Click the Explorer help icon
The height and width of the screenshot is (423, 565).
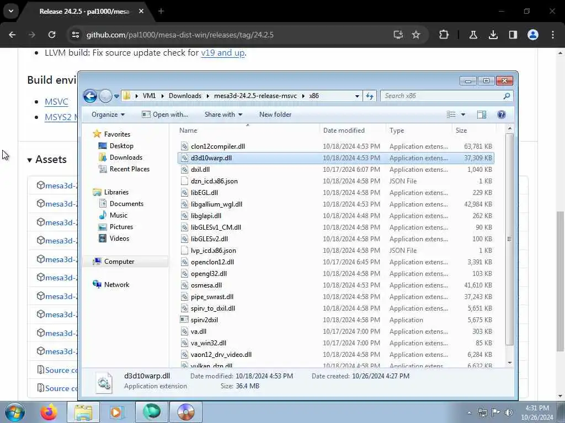coord(501,115)
